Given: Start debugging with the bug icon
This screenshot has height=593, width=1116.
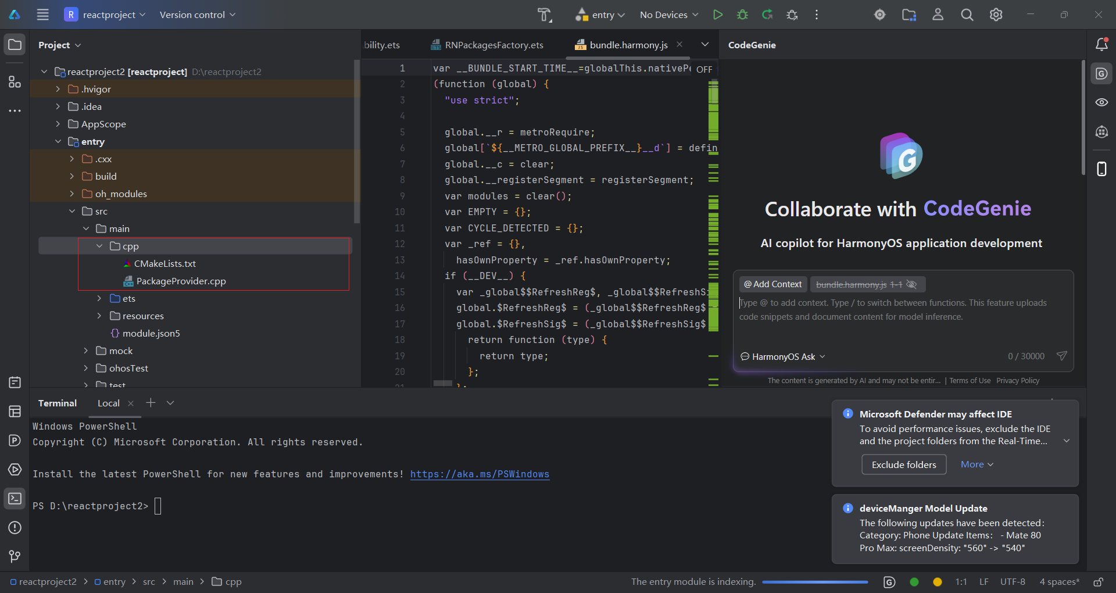Looking at the screenshot, I should [742, 15].
